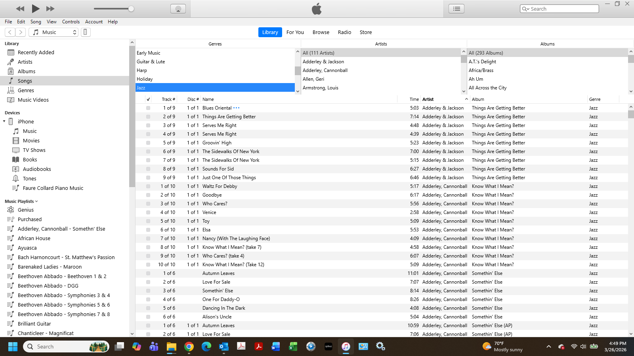Go to the previous track
Screen dimensions: 634x356
20,9
